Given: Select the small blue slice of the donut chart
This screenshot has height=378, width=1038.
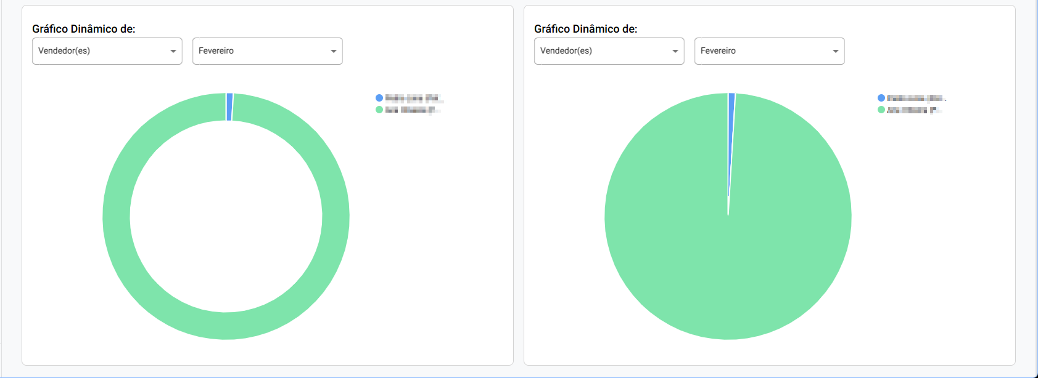Looking at the screenshot, I should point(229,107).
